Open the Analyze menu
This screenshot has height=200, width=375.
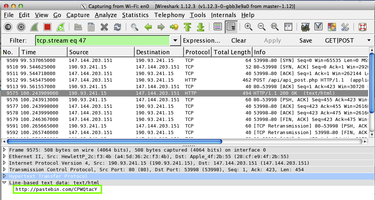[106, 15]
